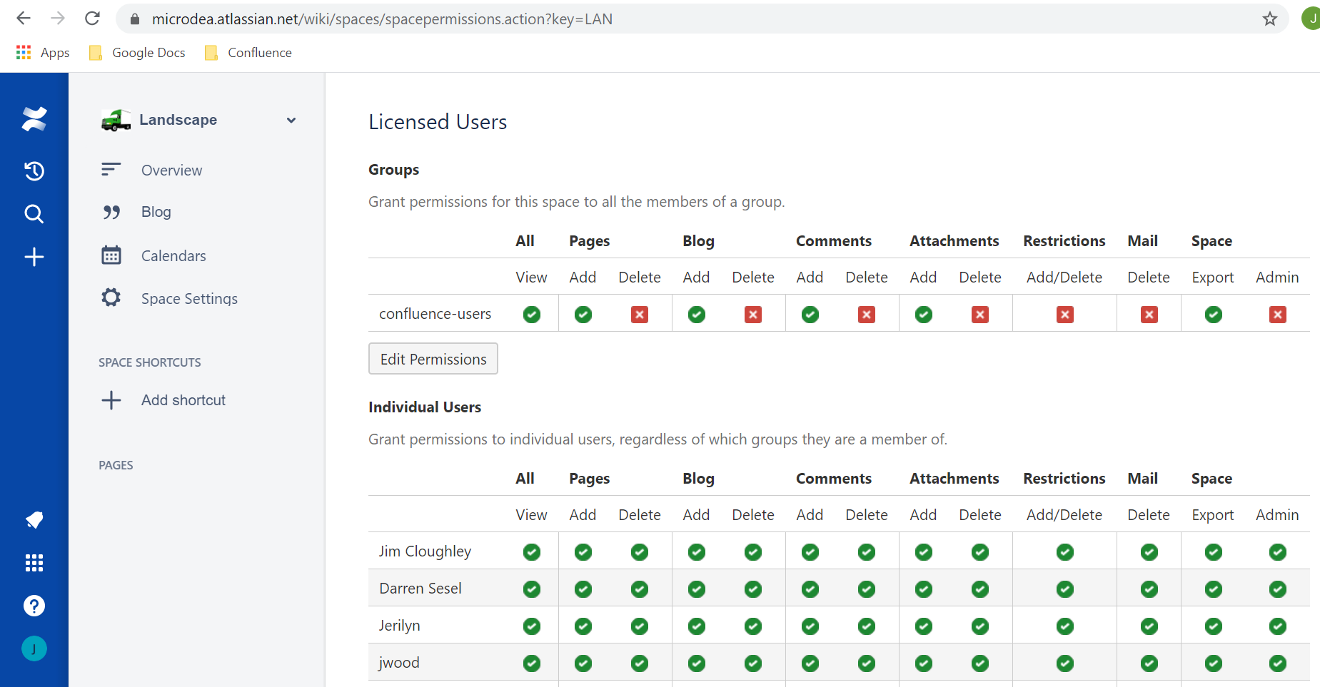
Task: Click the confluence-users Pages Delete red cross
Action: pos(640,315)
